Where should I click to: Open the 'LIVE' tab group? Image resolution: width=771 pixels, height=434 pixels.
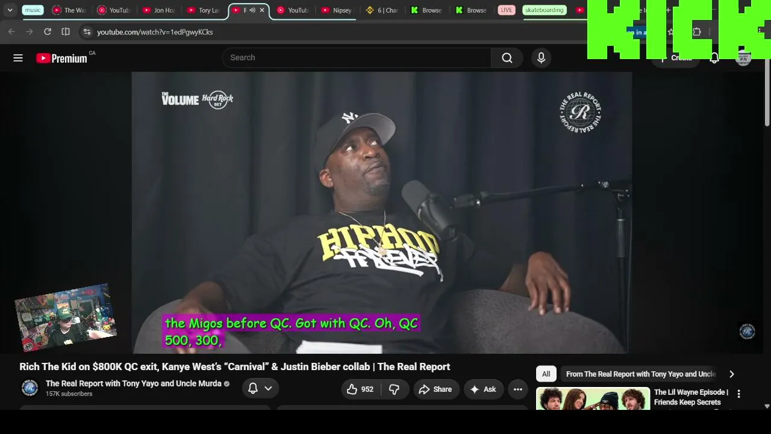(507, 10)
